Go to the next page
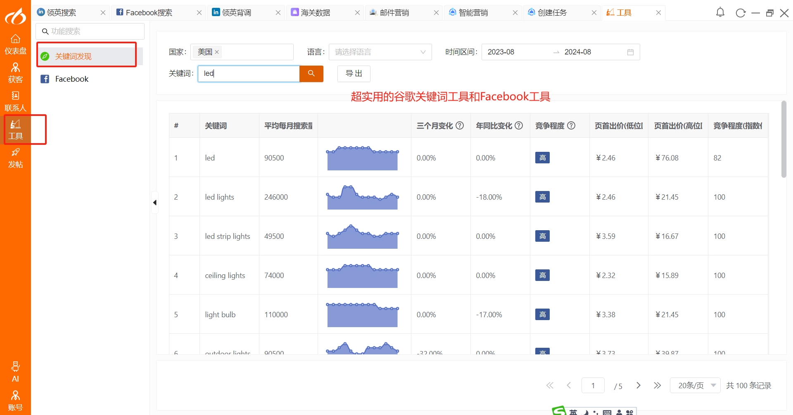793x415 pixels. coord(639,385)
